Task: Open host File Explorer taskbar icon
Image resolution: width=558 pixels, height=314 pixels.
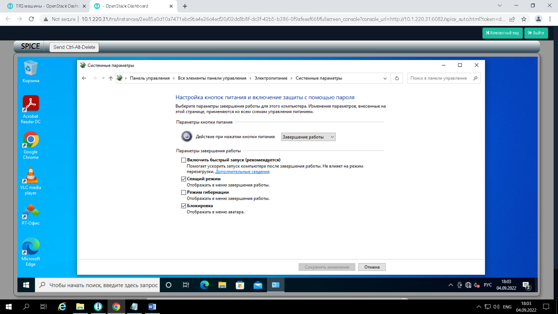Action: pos(80,307)
